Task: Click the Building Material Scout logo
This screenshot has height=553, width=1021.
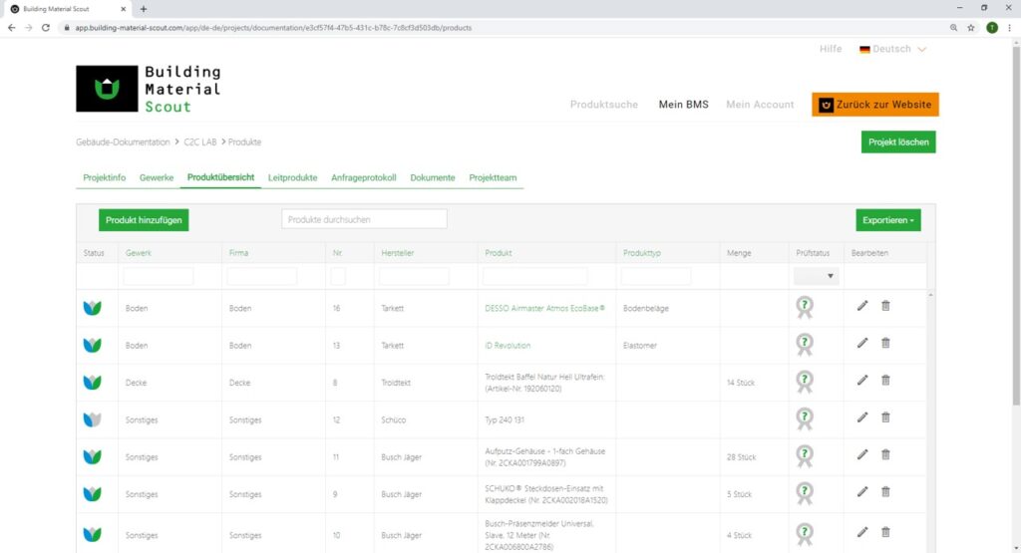Action: [149, 89]
